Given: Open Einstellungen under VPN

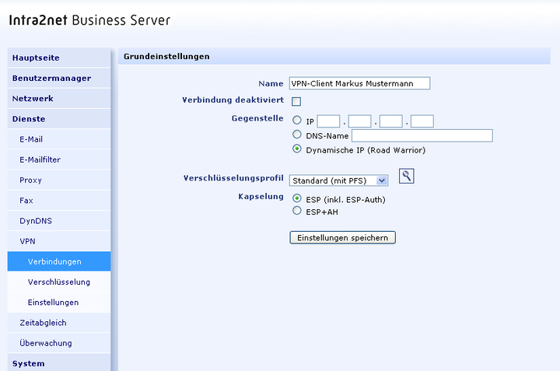Looking at the screenshot, I should pos(59,302).
